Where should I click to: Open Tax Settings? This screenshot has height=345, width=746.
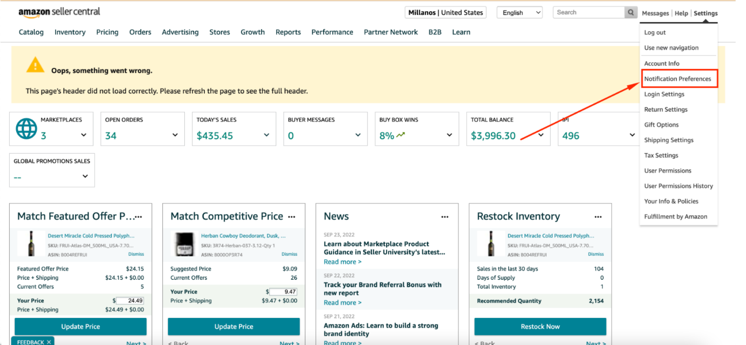(661, 155)
